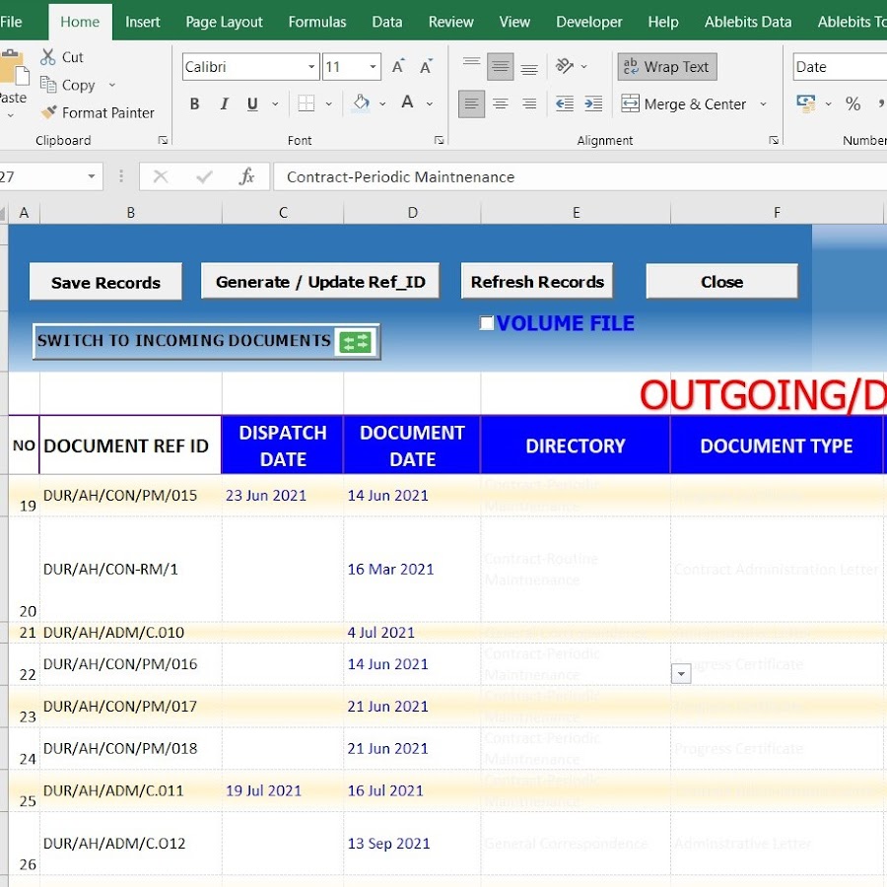
Task: Open the Developer tab
Action: click(x=589, y=22)
